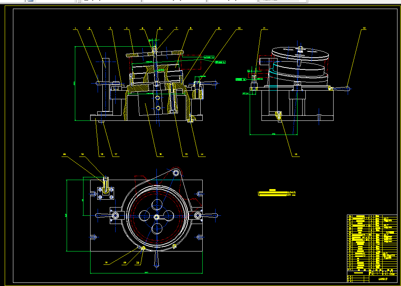The height and width of the screenshot is (286, 401).
Task: Select part callout number 15 label
Action: click(186, 155)
